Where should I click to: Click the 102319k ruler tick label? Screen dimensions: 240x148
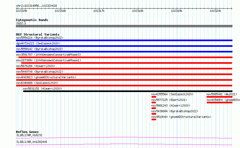[x=177, y=11]
